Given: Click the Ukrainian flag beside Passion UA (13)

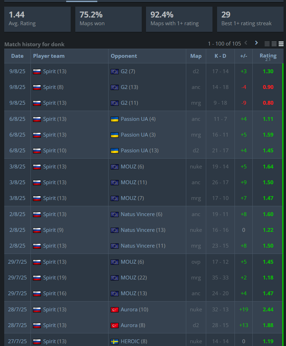Looking at the screenshot, I should (x=114, y=151).
